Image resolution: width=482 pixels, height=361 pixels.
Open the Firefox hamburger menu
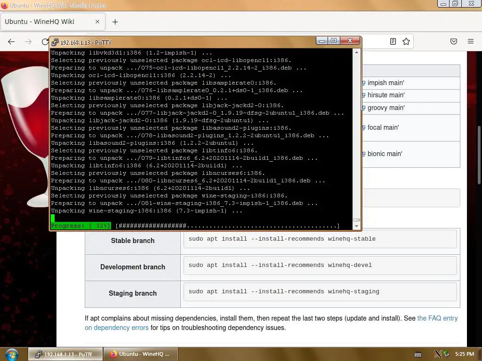(x=471, y=41)
